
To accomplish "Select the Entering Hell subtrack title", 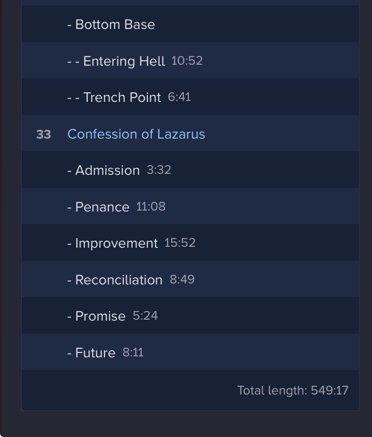I will click(116, 61).
